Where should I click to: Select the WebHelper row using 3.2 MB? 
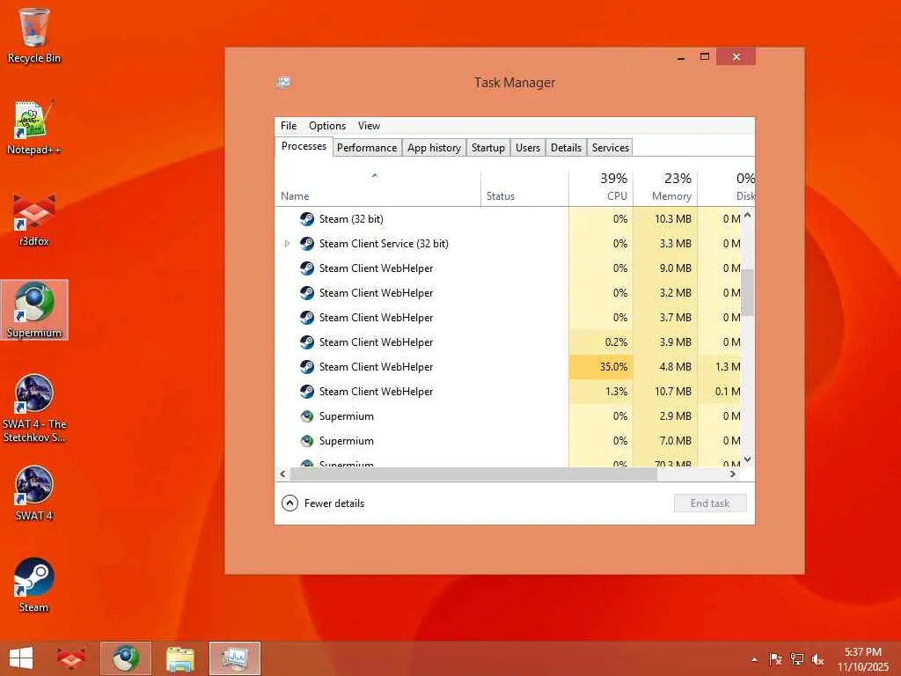tap(508, 293)
